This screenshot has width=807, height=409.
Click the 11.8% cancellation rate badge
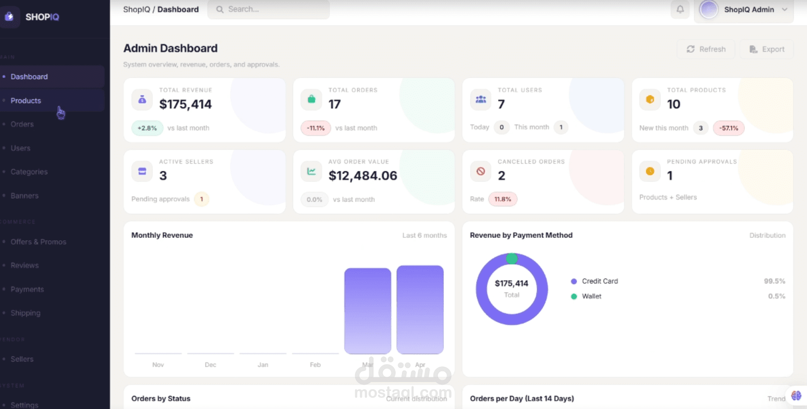click(503, 199)
